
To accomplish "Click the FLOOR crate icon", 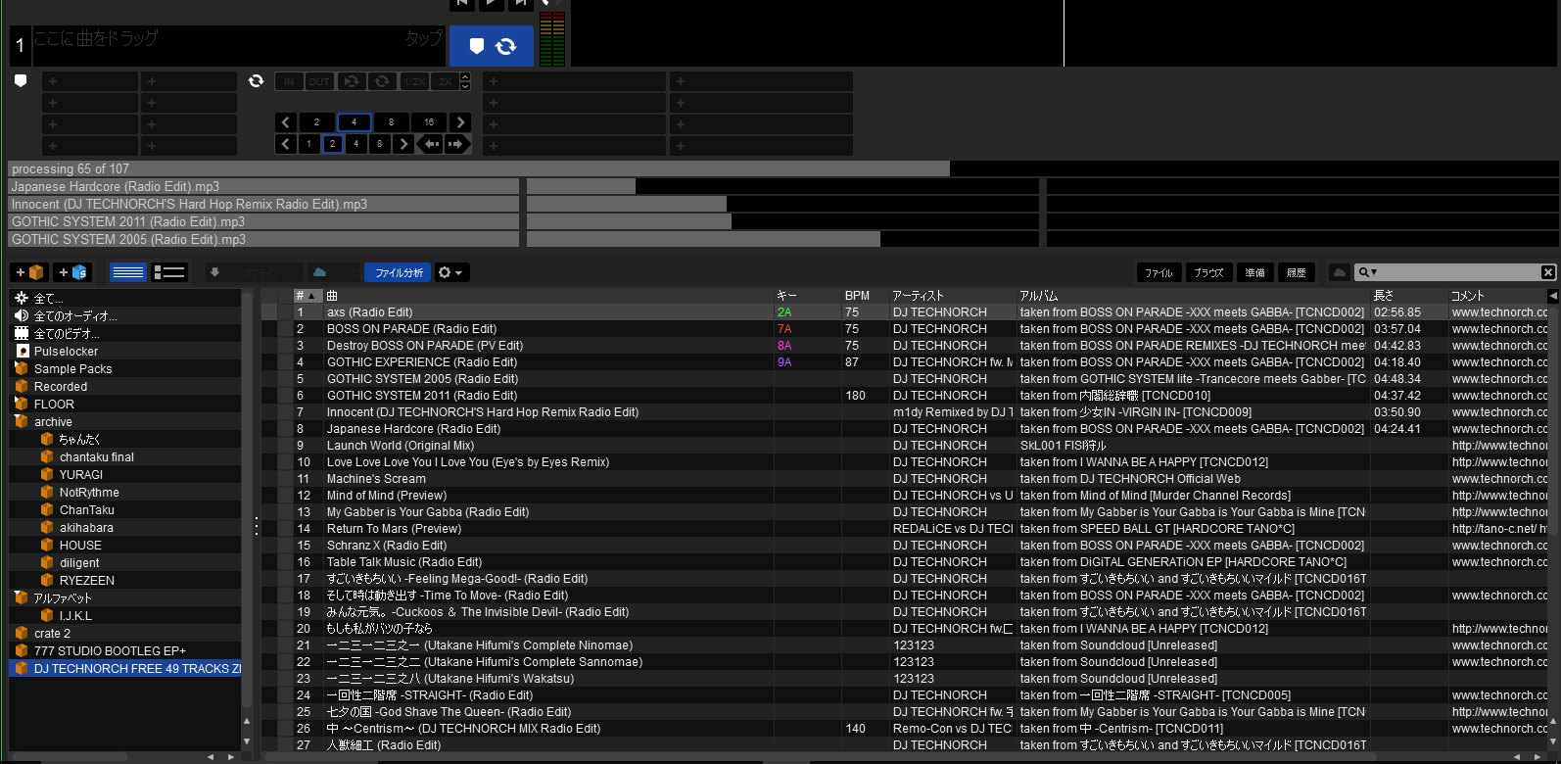I will [21, 405].
